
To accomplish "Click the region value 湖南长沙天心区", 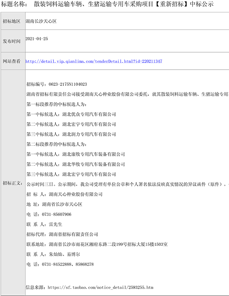I will 41,21.
